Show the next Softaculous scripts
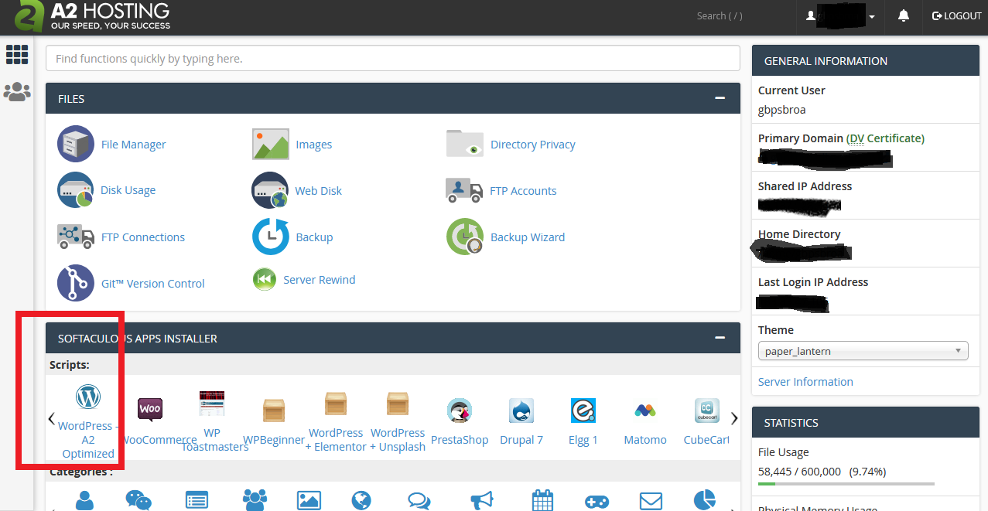Viewport: 988px width, 511px height. coord(734,419)
